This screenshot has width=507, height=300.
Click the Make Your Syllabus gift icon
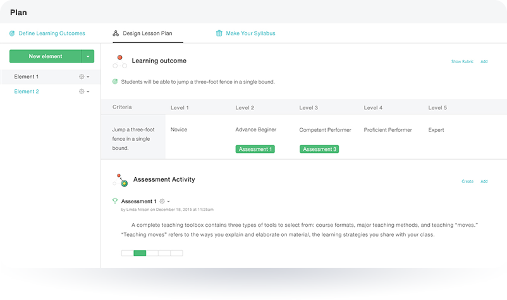219,33
